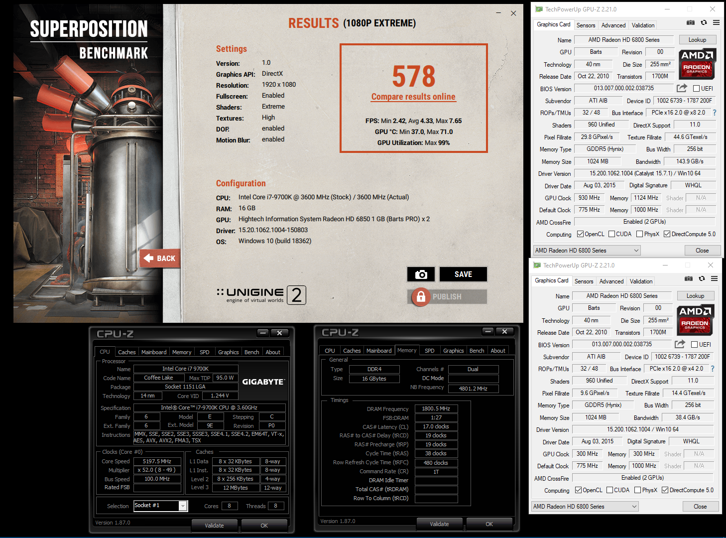Click the Close button in top GPU-Z window
Image resolution: width=726 pixels, height=538 pixels.
pyautogui.click(x=702, y=251)
